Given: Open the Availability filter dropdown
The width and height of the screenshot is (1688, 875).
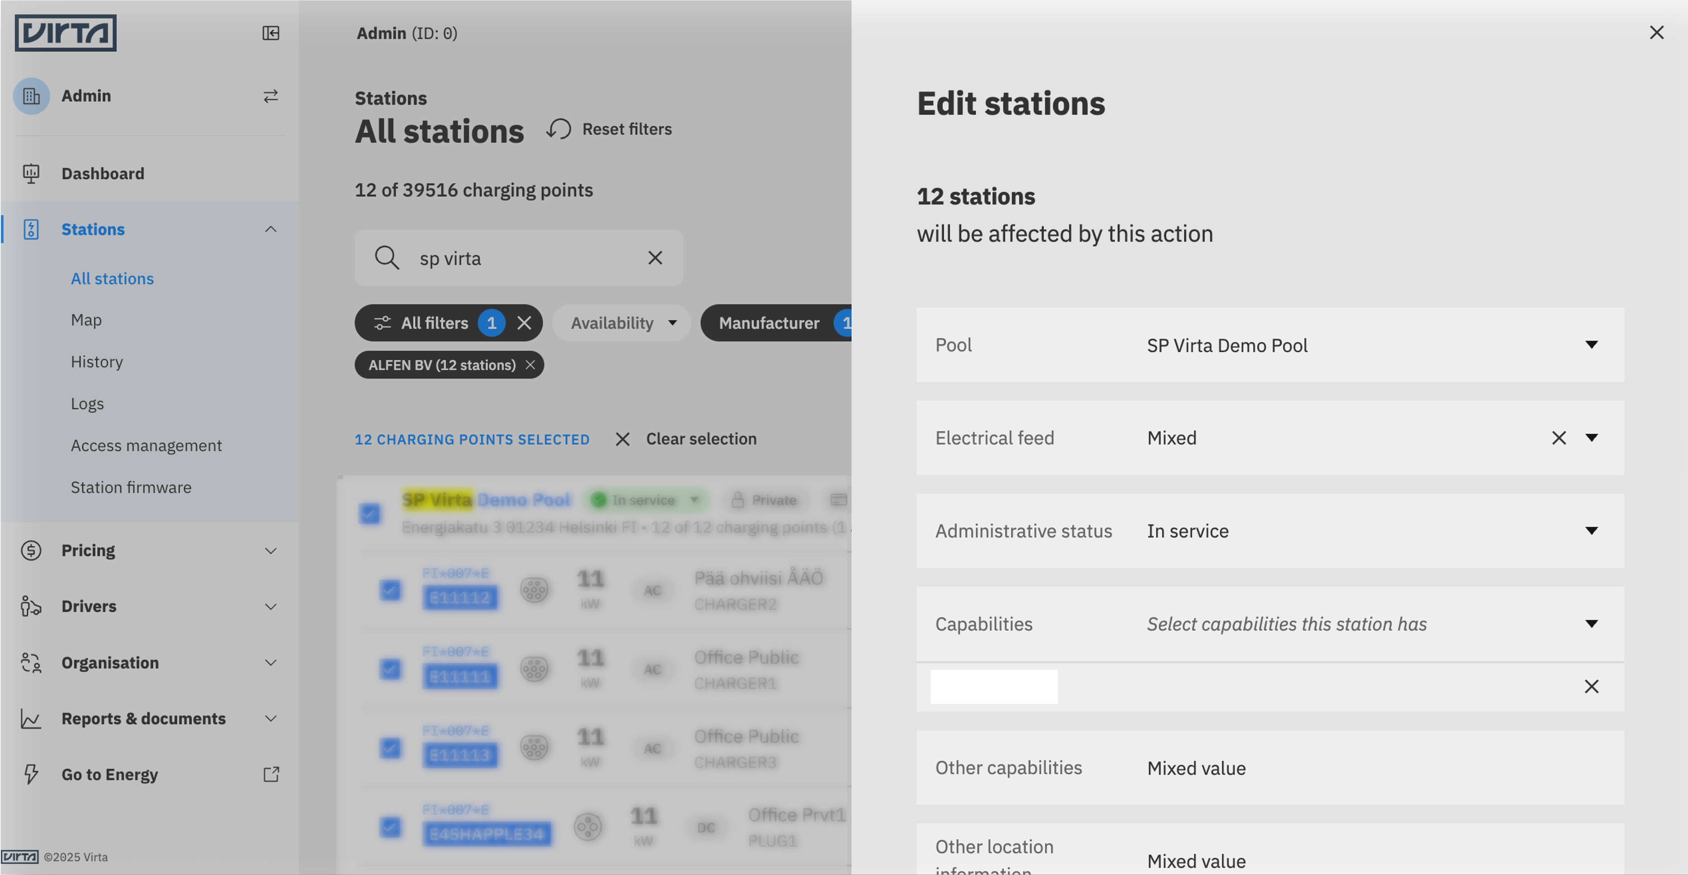Looking at the screenshot, I should 622,323.
